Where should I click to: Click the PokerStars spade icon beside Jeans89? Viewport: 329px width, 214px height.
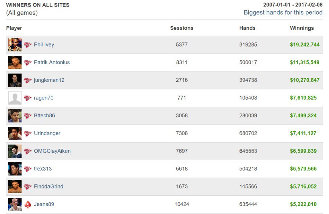coord(28,204)
